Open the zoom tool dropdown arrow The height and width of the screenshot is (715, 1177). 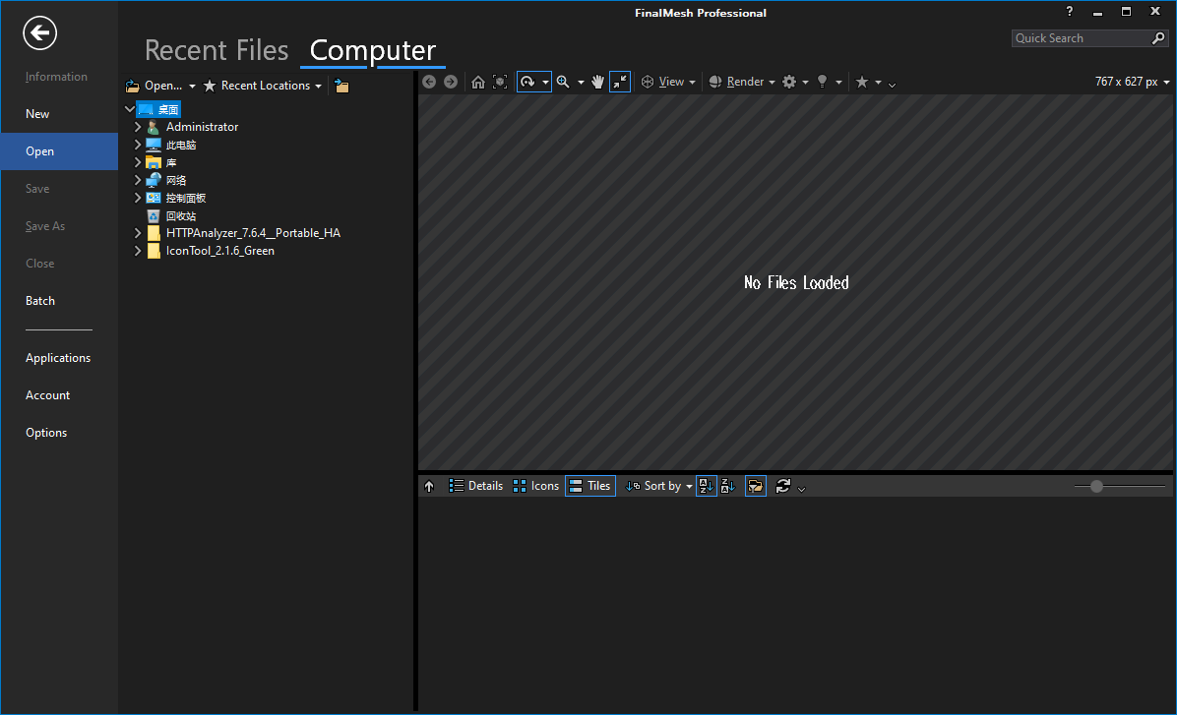[x=581, y=83]
